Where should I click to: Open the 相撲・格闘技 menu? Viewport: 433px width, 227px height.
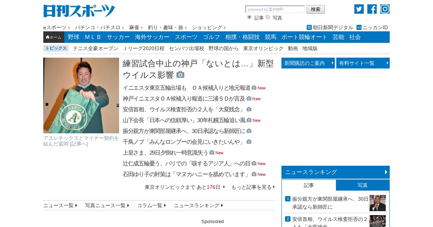tap(242, 37)
